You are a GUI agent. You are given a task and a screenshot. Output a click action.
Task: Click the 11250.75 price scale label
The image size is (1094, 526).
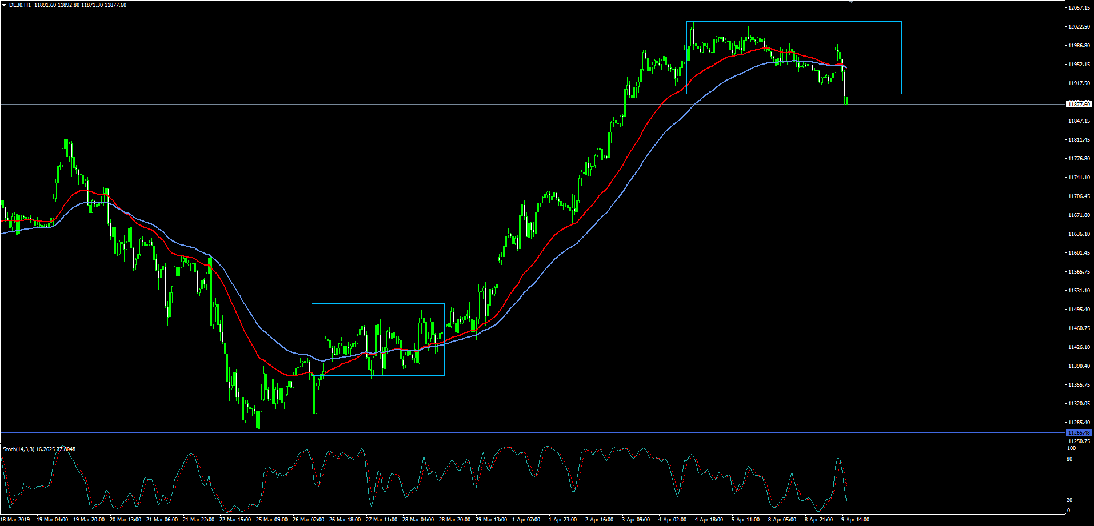pyautogui.click(x=1079, y=441)
